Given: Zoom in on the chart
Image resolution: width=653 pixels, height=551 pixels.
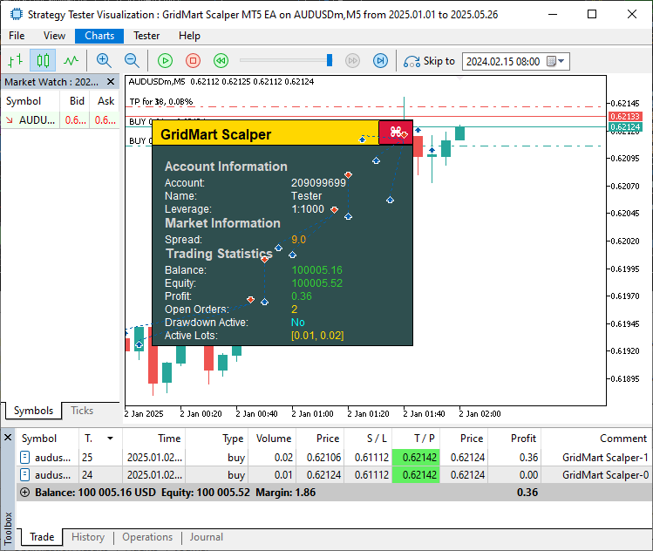Looking at the screenshot, I should pyautogui.click(x=104, y=60).
